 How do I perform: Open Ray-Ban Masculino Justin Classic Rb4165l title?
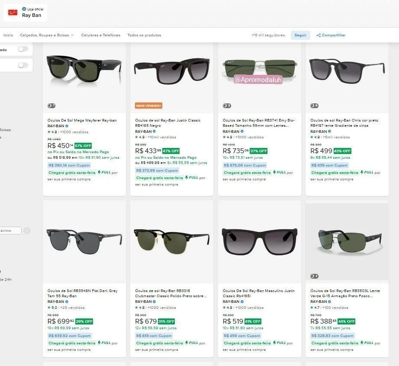[x=258, y=293]
